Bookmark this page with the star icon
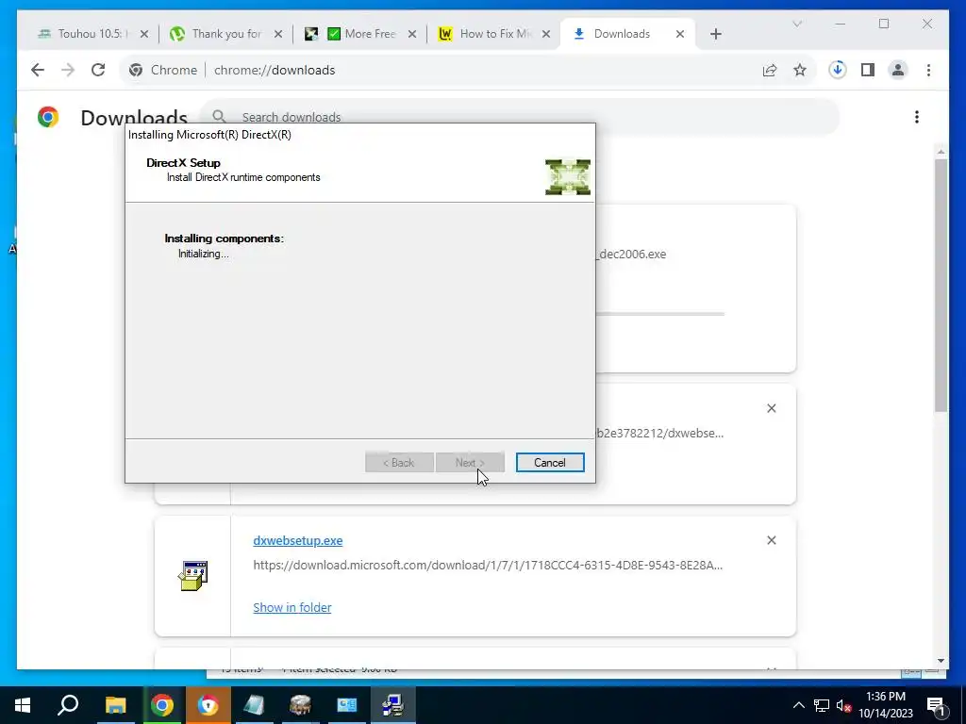 tap(800, 70)
